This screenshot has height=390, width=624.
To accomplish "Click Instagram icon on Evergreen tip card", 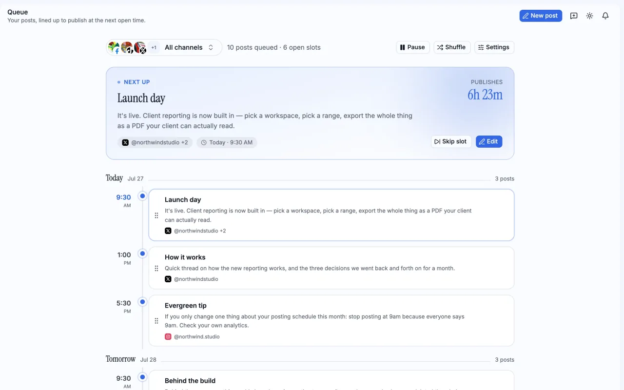I will click(x=168, y=336).
